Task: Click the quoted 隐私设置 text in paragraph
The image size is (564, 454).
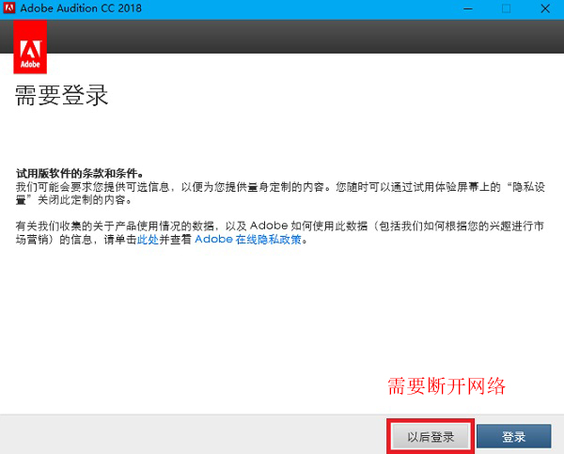Action: [526, 188]
